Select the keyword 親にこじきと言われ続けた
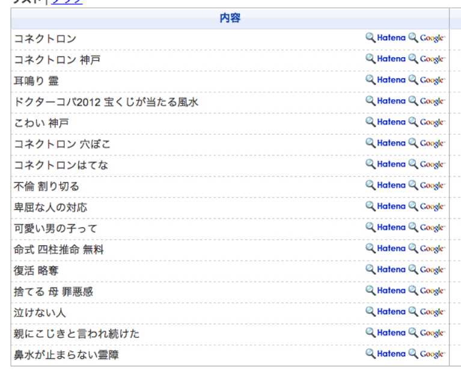The height and width of the screenshot is (377, 461). click(77, 334)
